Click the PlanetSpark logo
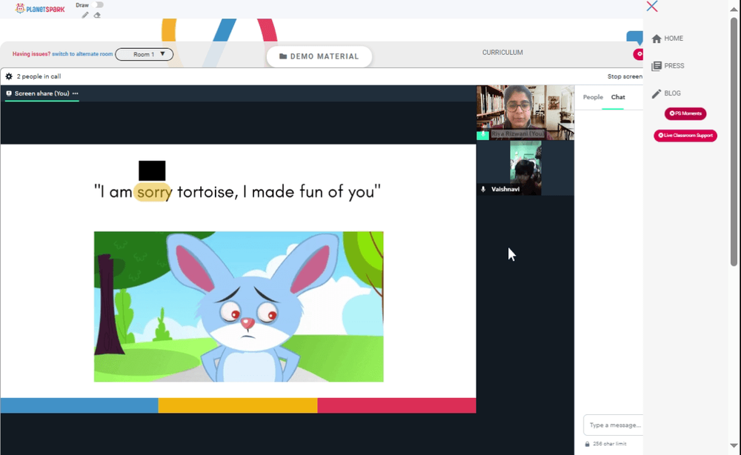Screen dimensions: 741x455 coord(40,8)
